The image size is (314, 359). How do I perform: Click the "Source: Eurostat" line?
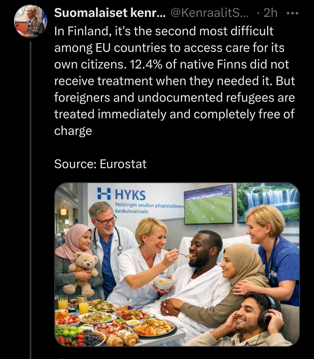click(100, 164)
